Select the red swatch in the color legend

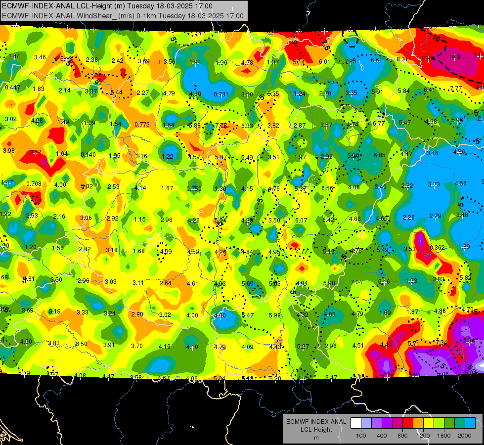pos(408,423)
